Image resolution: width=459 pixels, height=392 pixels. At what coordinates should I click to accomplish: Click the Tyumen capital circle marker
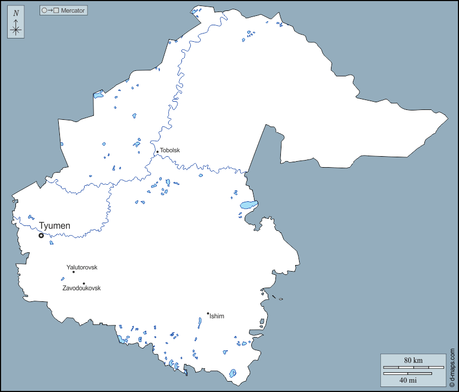[x=41, y=235]
